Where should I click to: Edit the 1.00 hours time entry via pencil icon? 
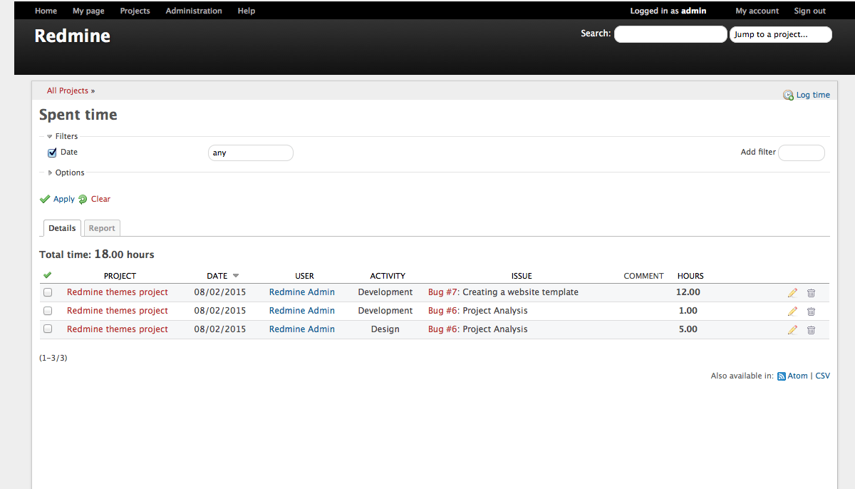tap(792, 312)
